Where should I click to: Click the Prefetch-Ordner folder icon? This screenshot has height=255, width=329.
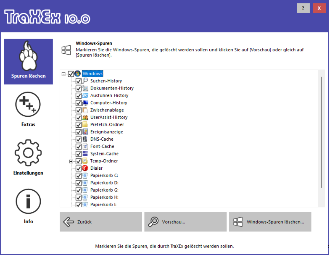[85, 124]
